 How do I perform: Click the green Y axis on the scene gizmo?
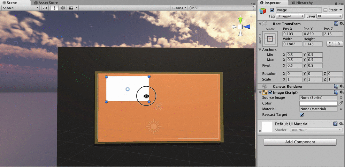(x=240, y=20)
